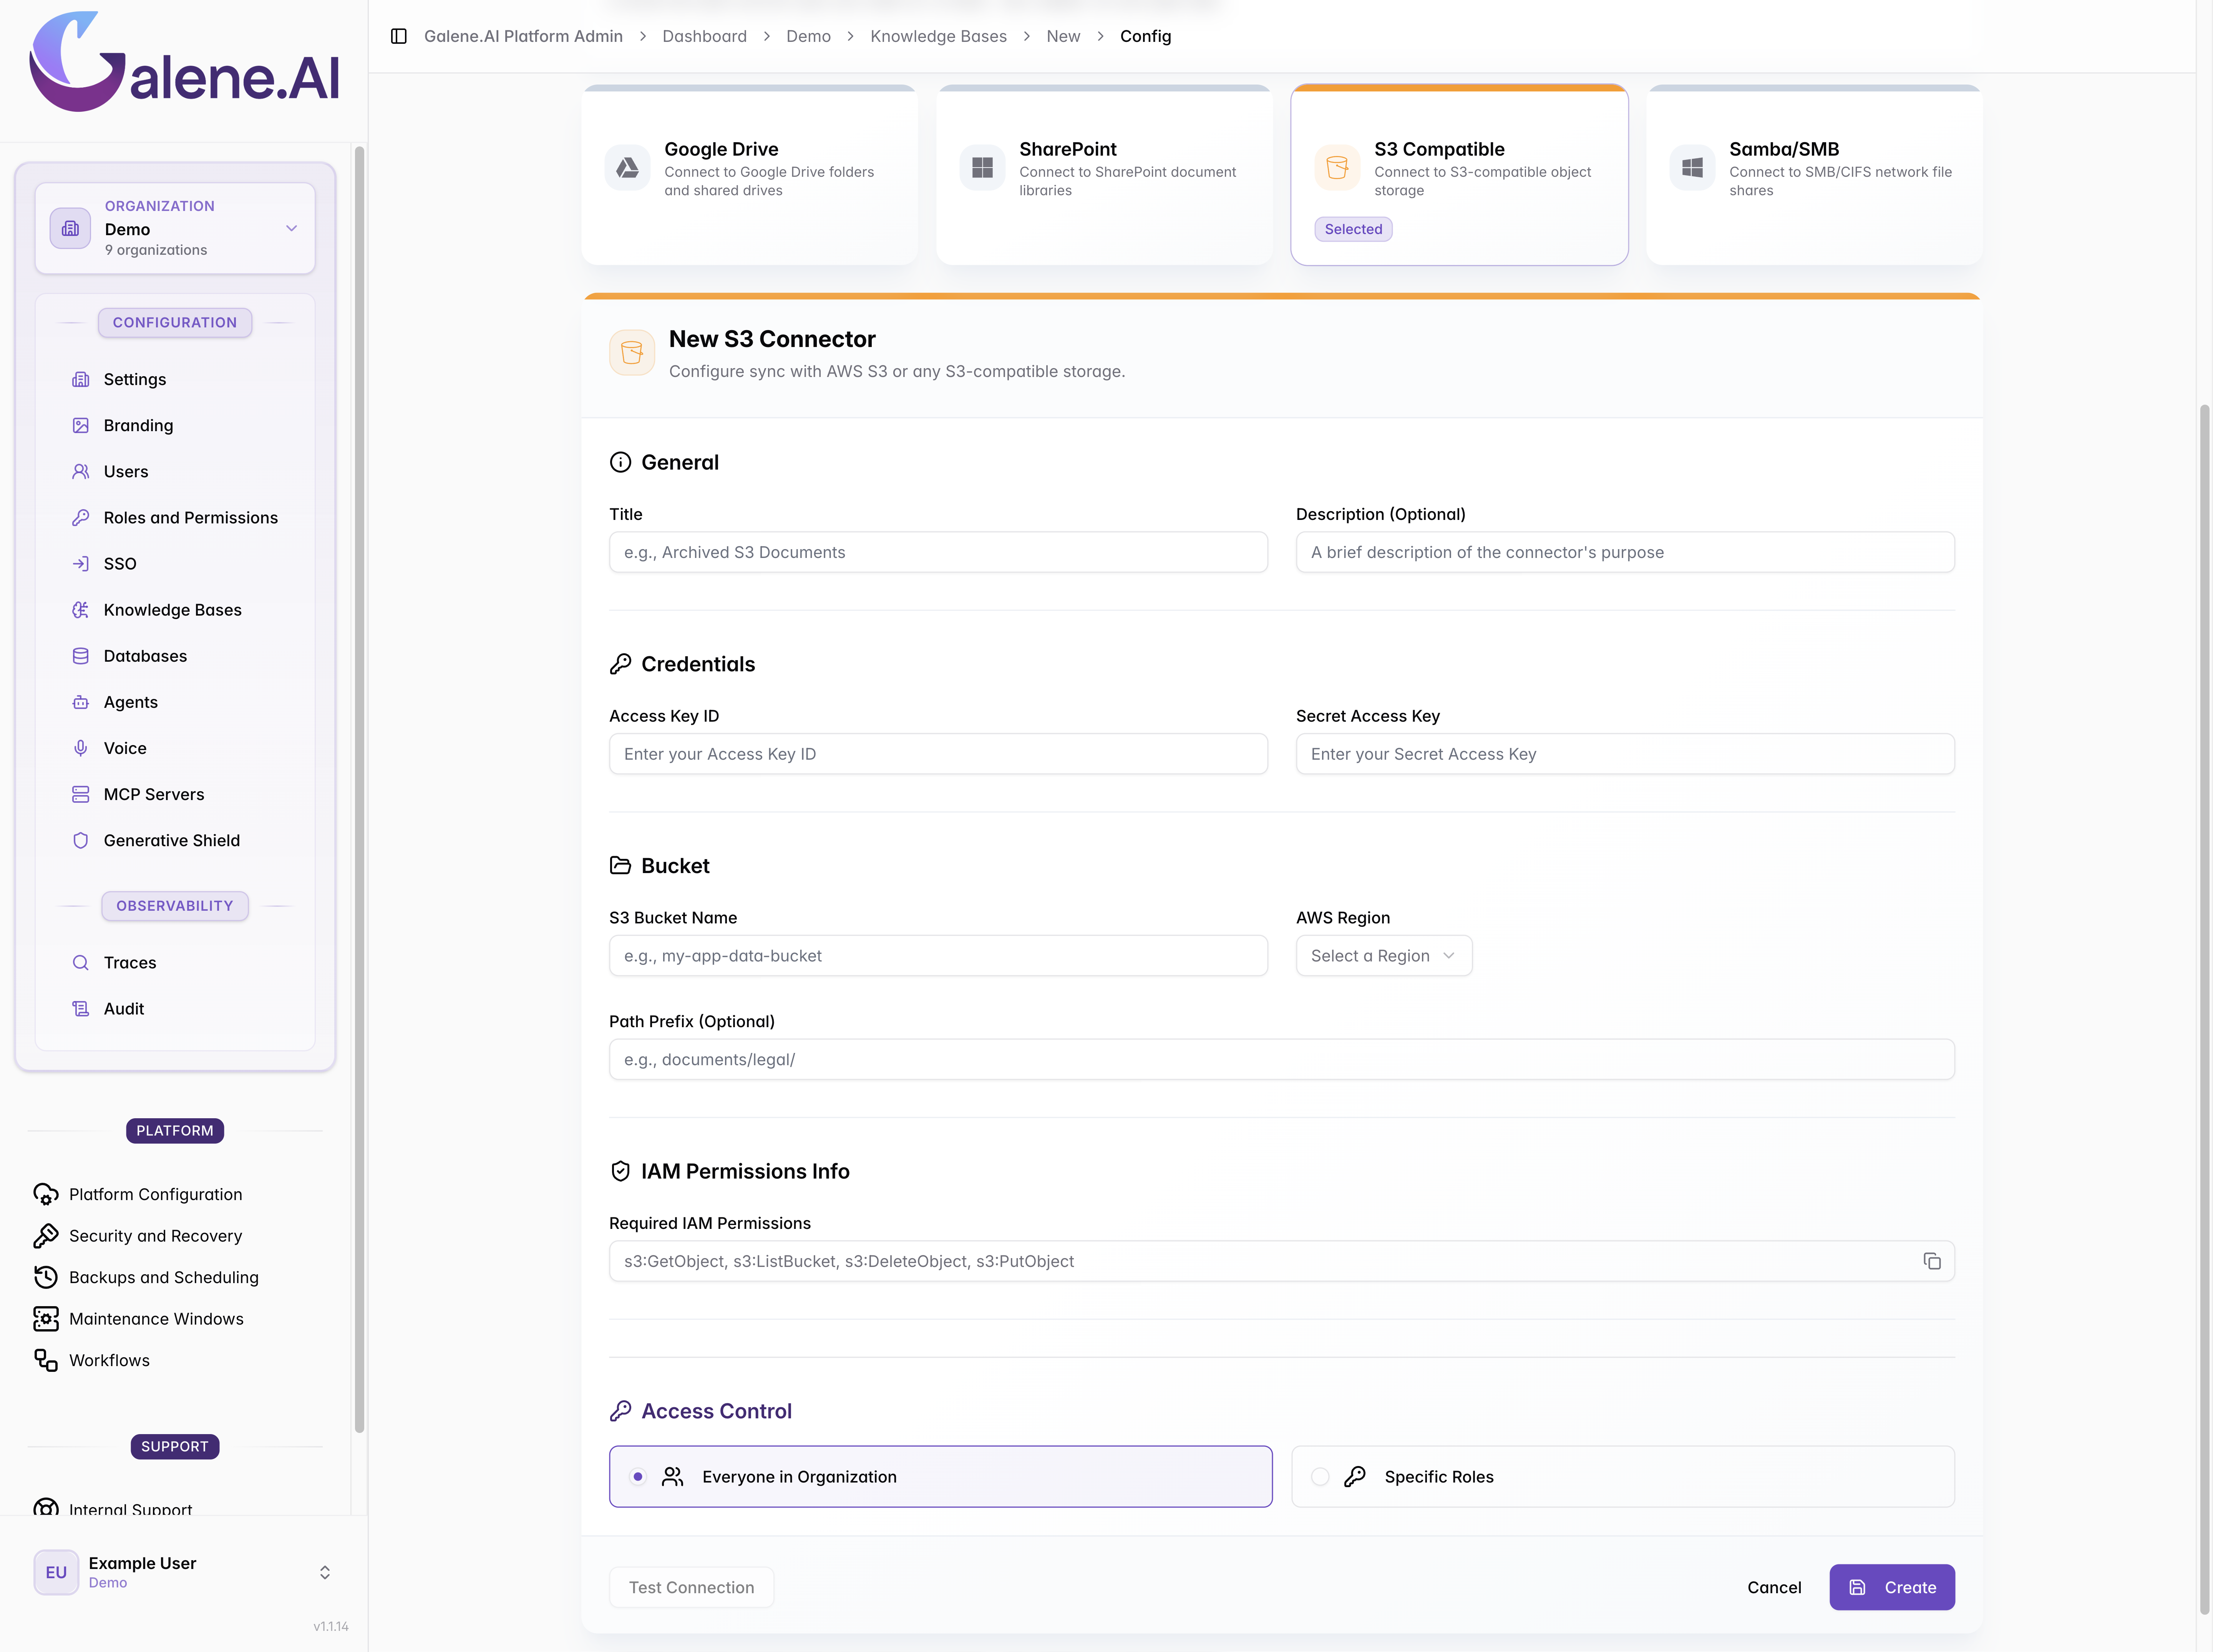2213x1652 pixels.
Task: Click the Galene.AI Platform Admin breadcrumb
Action: pos(523,36)
